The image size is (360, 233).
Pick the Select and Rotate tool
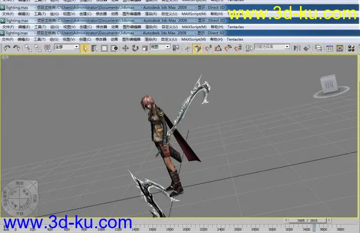click(135, 49)
